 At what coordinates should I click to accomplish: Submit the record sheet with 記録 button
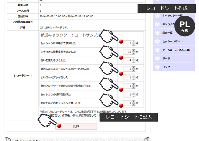coord(76,126)
